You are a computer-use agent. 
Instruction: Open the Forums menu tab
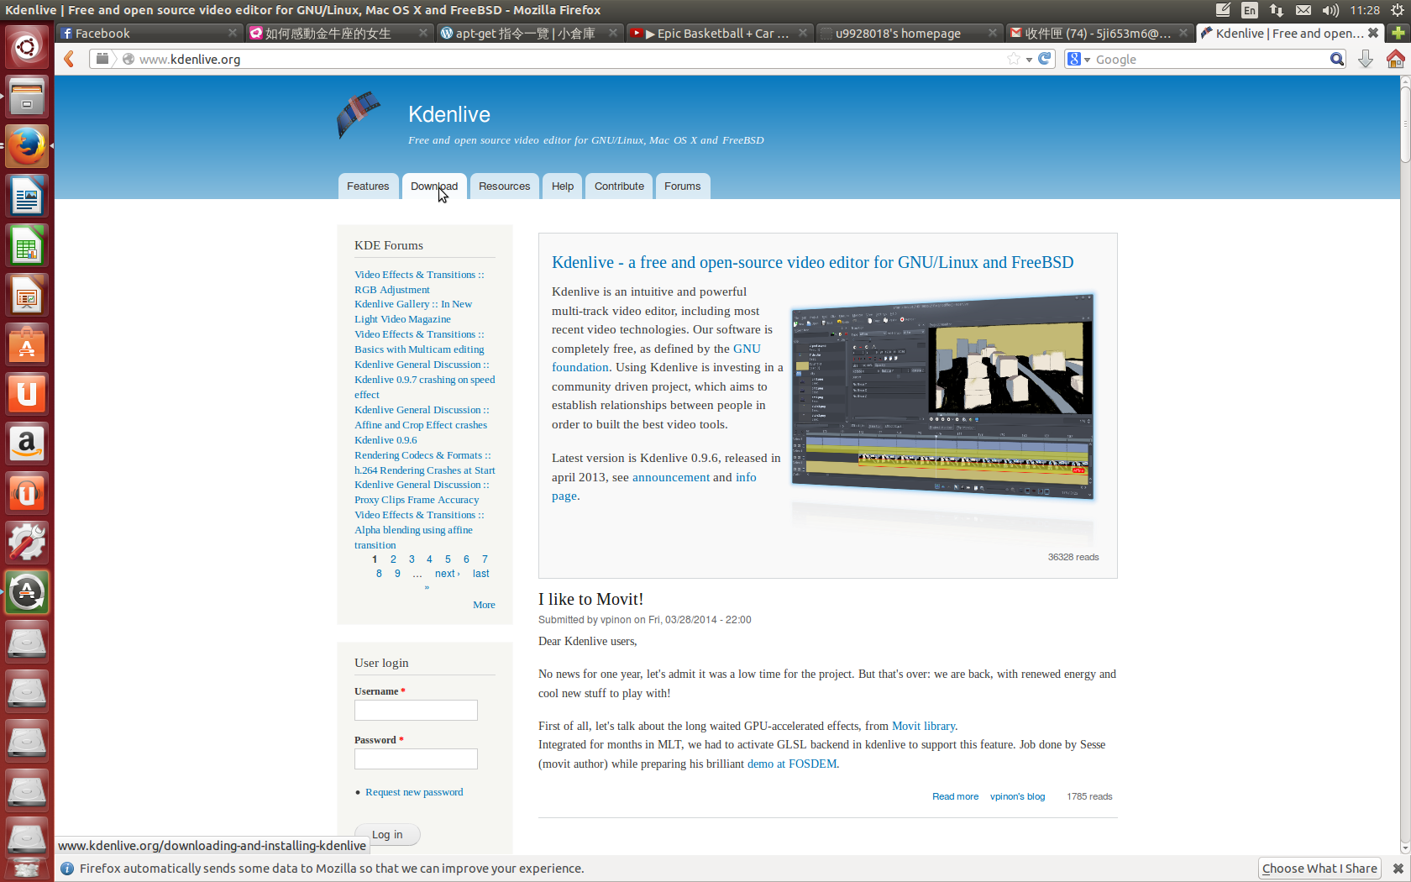pyautogui.click(x=682, y=186)
